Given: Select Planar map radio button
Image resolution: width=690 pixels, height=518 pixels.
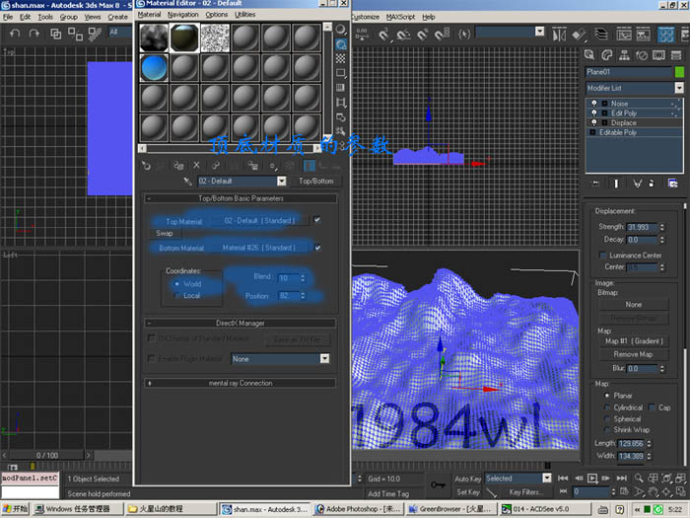Looking at the screenshot, I should (607, 396).
